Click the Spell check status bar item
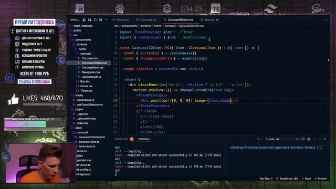Image resolution: width=336 pixels, height=189 pixels. pyautogui.click(x=306, y=178)
